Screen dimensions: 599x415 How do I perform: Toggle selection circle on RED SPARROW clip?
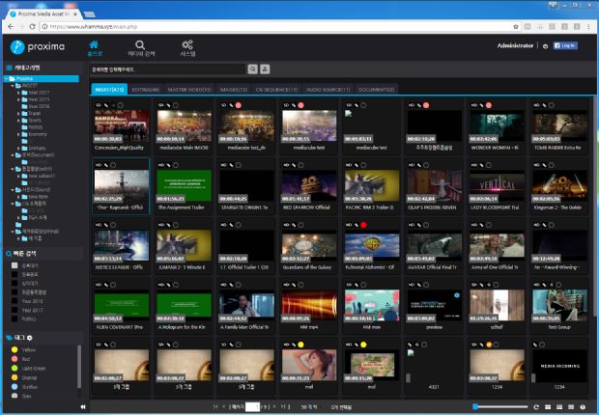301,165
